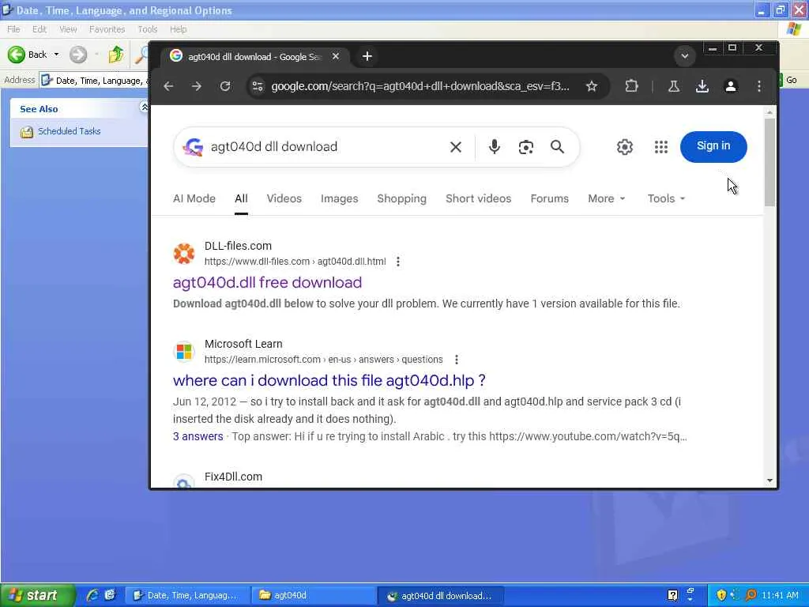Switch to AI Mode tab
809x607 pixels.
[x=194, y=198]
